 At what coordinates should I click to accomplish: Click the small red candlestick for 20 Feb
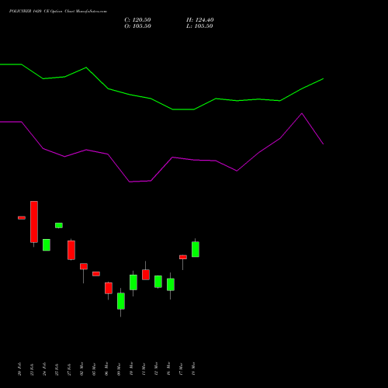pyautogui.click(x=22, y=218)
